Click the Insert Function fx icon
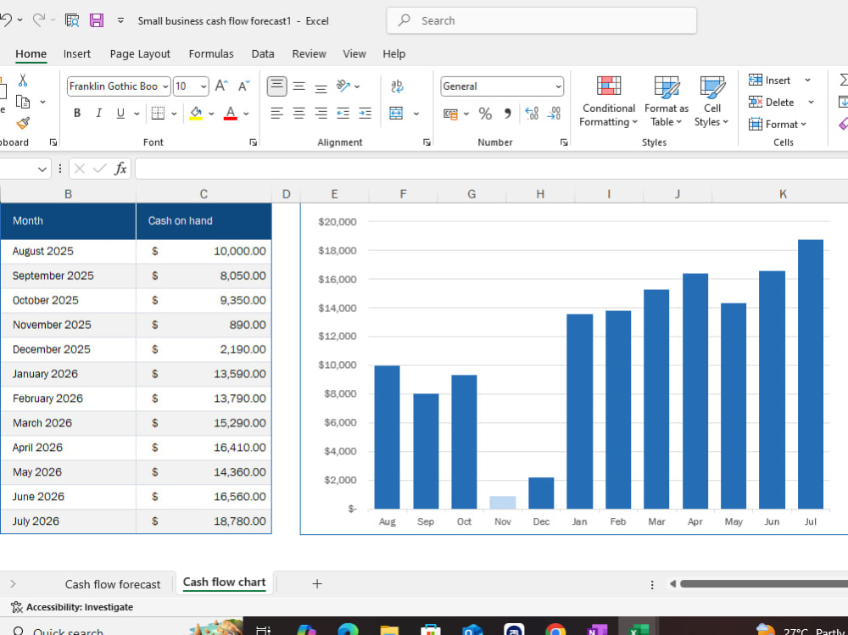Image resolution: width=848 pixels, height=635 pixels. 120,169
